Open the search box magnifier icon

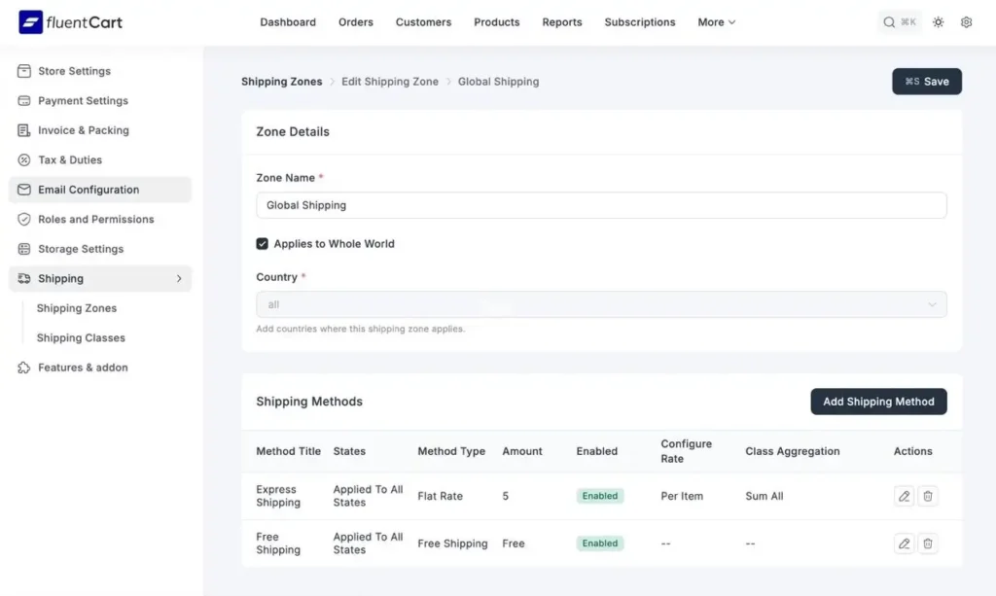(x=889, y=22)
